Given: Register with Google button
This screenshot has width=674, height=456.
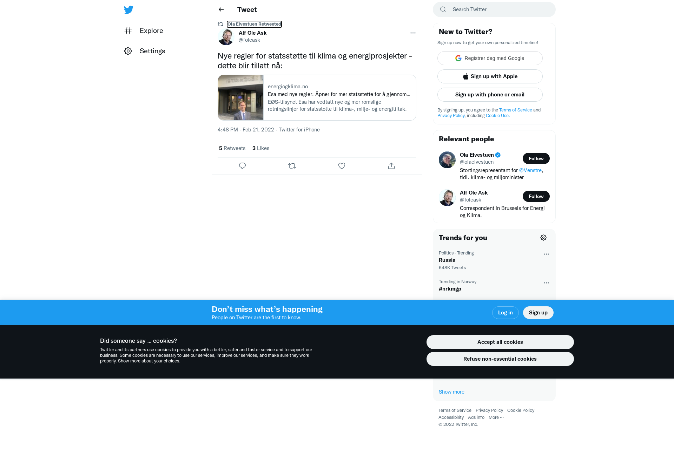Looking at the screenshot, I should click(490, 58).
